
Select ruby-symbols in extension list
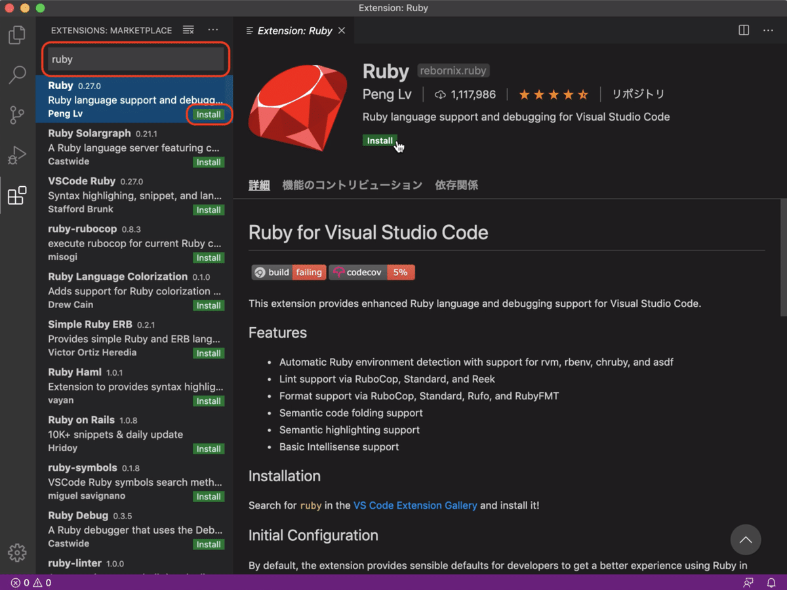[x=134, y=482]
